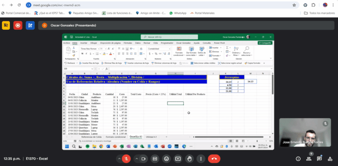Expand camera video settings chevron

pyautogui.click(x=136, y=159)
